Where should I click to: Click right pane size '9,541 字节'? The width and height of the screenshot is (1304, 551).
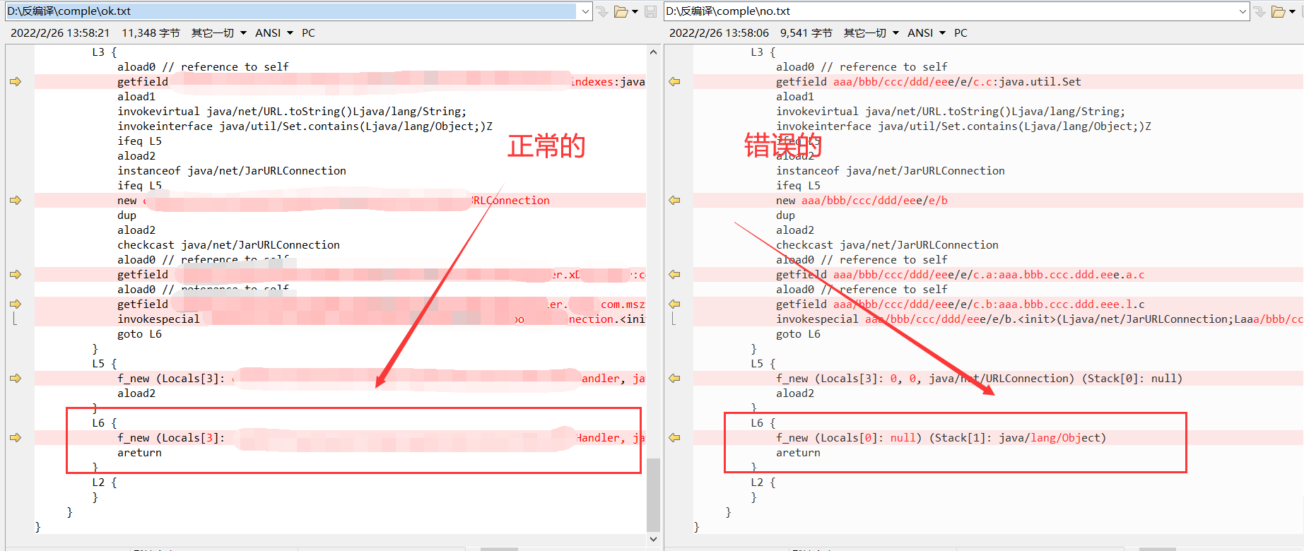(x=806, y=33)
